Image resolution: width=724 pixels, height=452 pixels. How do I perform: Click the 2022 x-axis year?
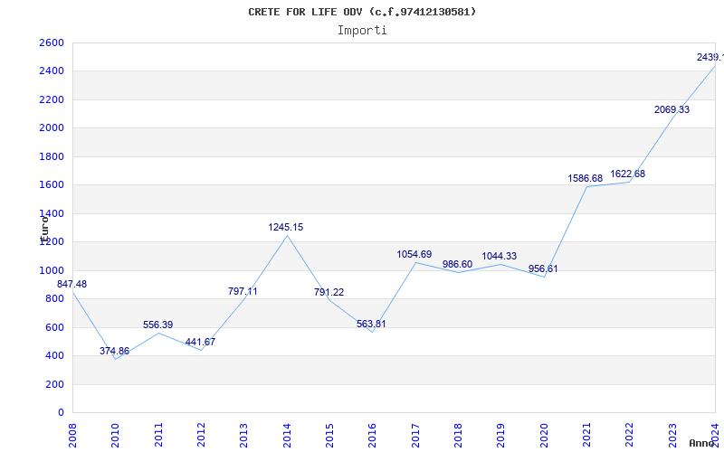coord(629,436)
